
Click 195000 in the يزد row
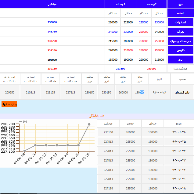click(113, 60)
